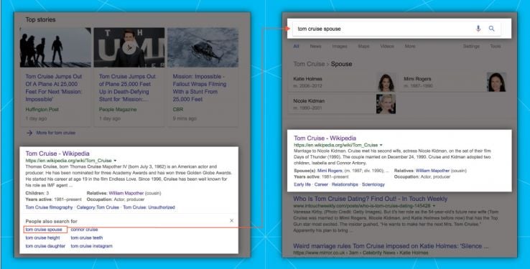
Task: Open the Settings menu under the search bar
Action: 471,46
